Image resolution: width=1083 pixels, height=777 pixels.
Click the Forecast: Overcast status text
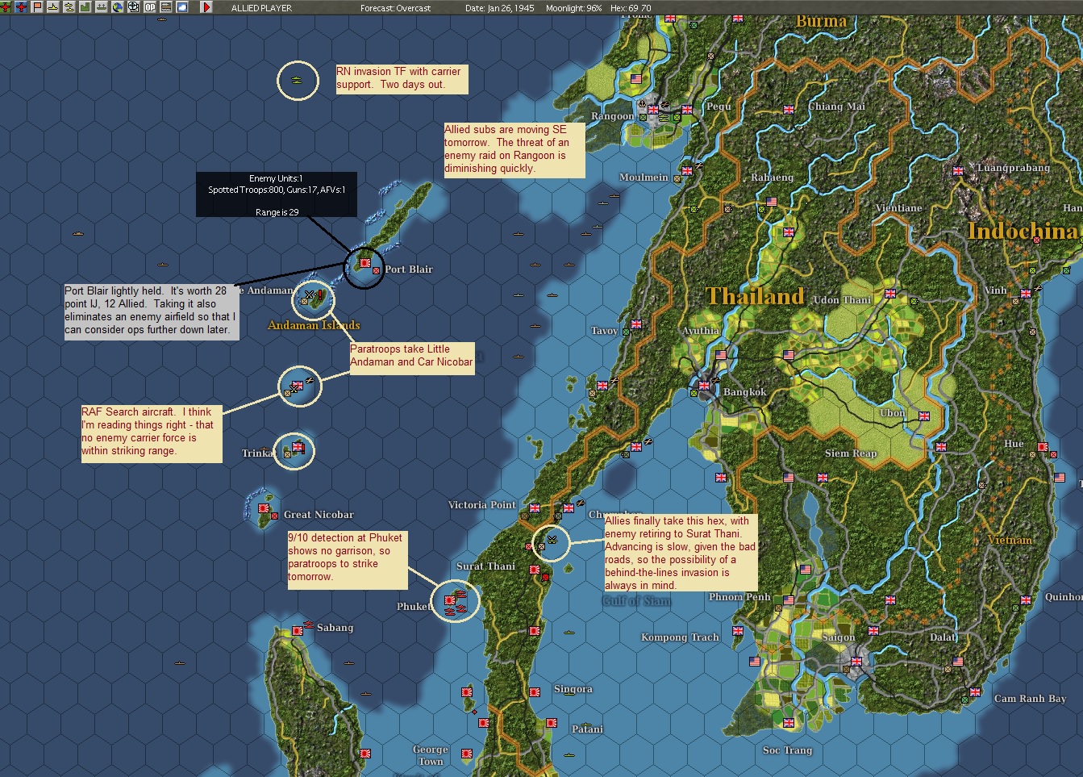395,8
